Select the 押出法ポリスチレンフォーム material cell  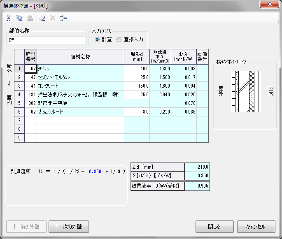coord(80,95)
